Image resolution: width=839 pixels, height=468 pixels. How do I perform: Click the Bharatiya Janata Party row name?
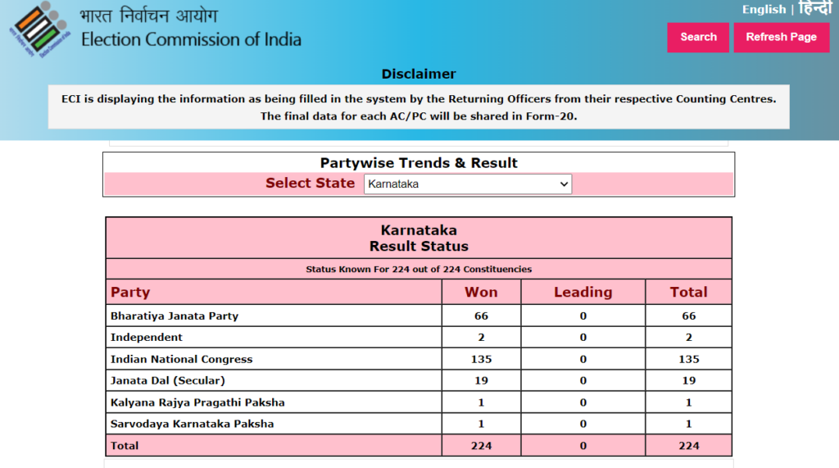click(x=175, y=316)
